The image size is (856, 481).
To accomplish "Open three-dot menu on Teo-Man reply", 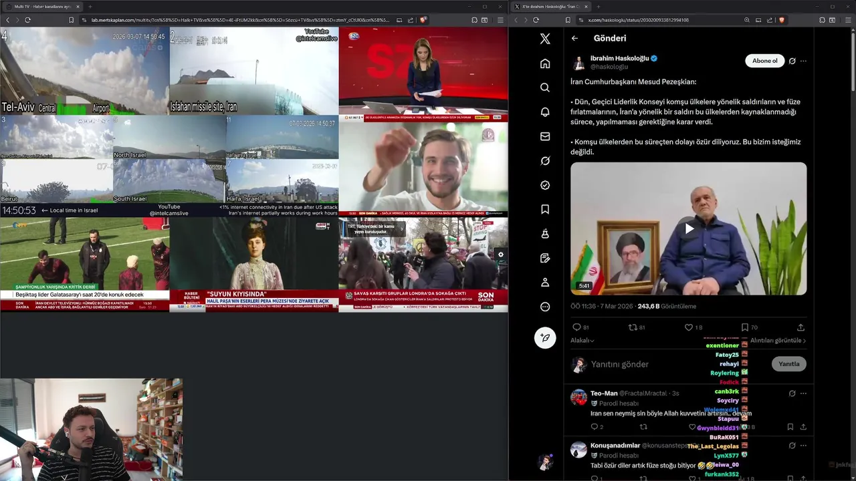I will 803,393.
